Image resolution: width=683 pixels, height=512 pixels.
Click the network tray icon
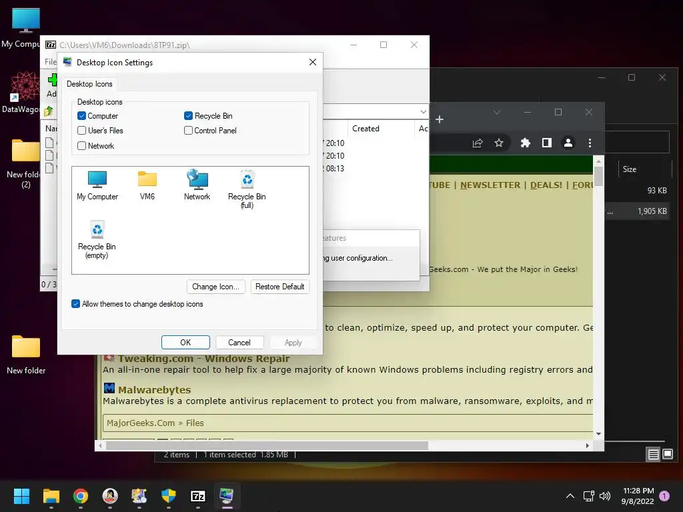click(x=588, y=495)
